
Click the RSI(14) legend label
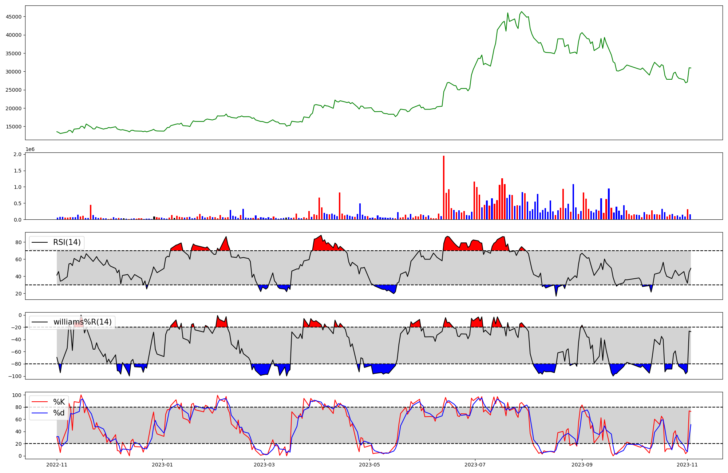(x=67, y=242)
